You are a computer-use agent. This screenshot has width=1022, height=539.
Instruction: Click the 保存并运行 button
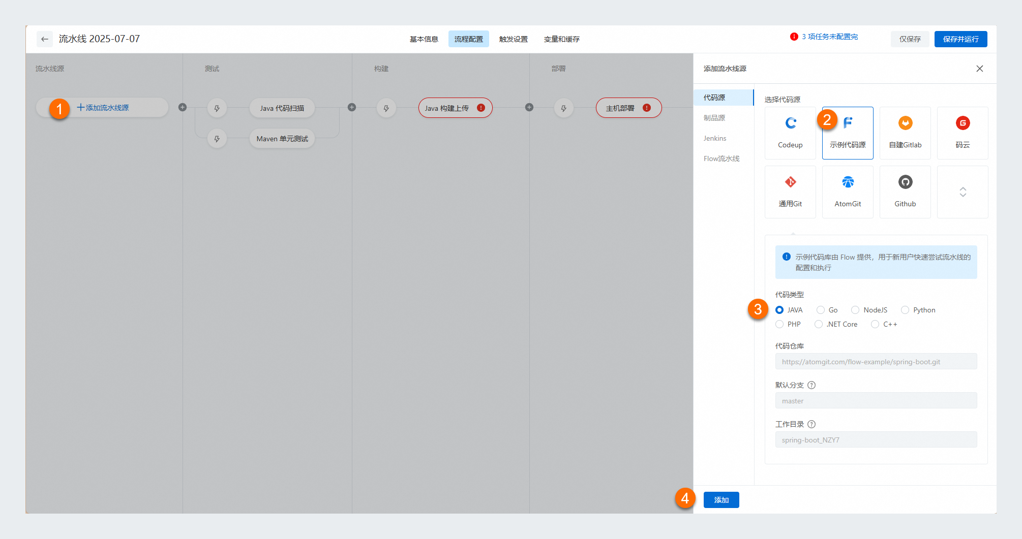click(x=961, y=39)
